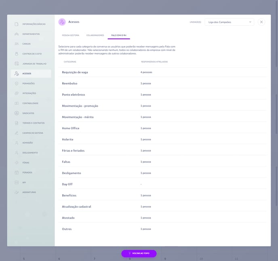Screen dimensions: 278x261
Task: Click the Informações Básicas sidebar icon
Action: (17, 24)
